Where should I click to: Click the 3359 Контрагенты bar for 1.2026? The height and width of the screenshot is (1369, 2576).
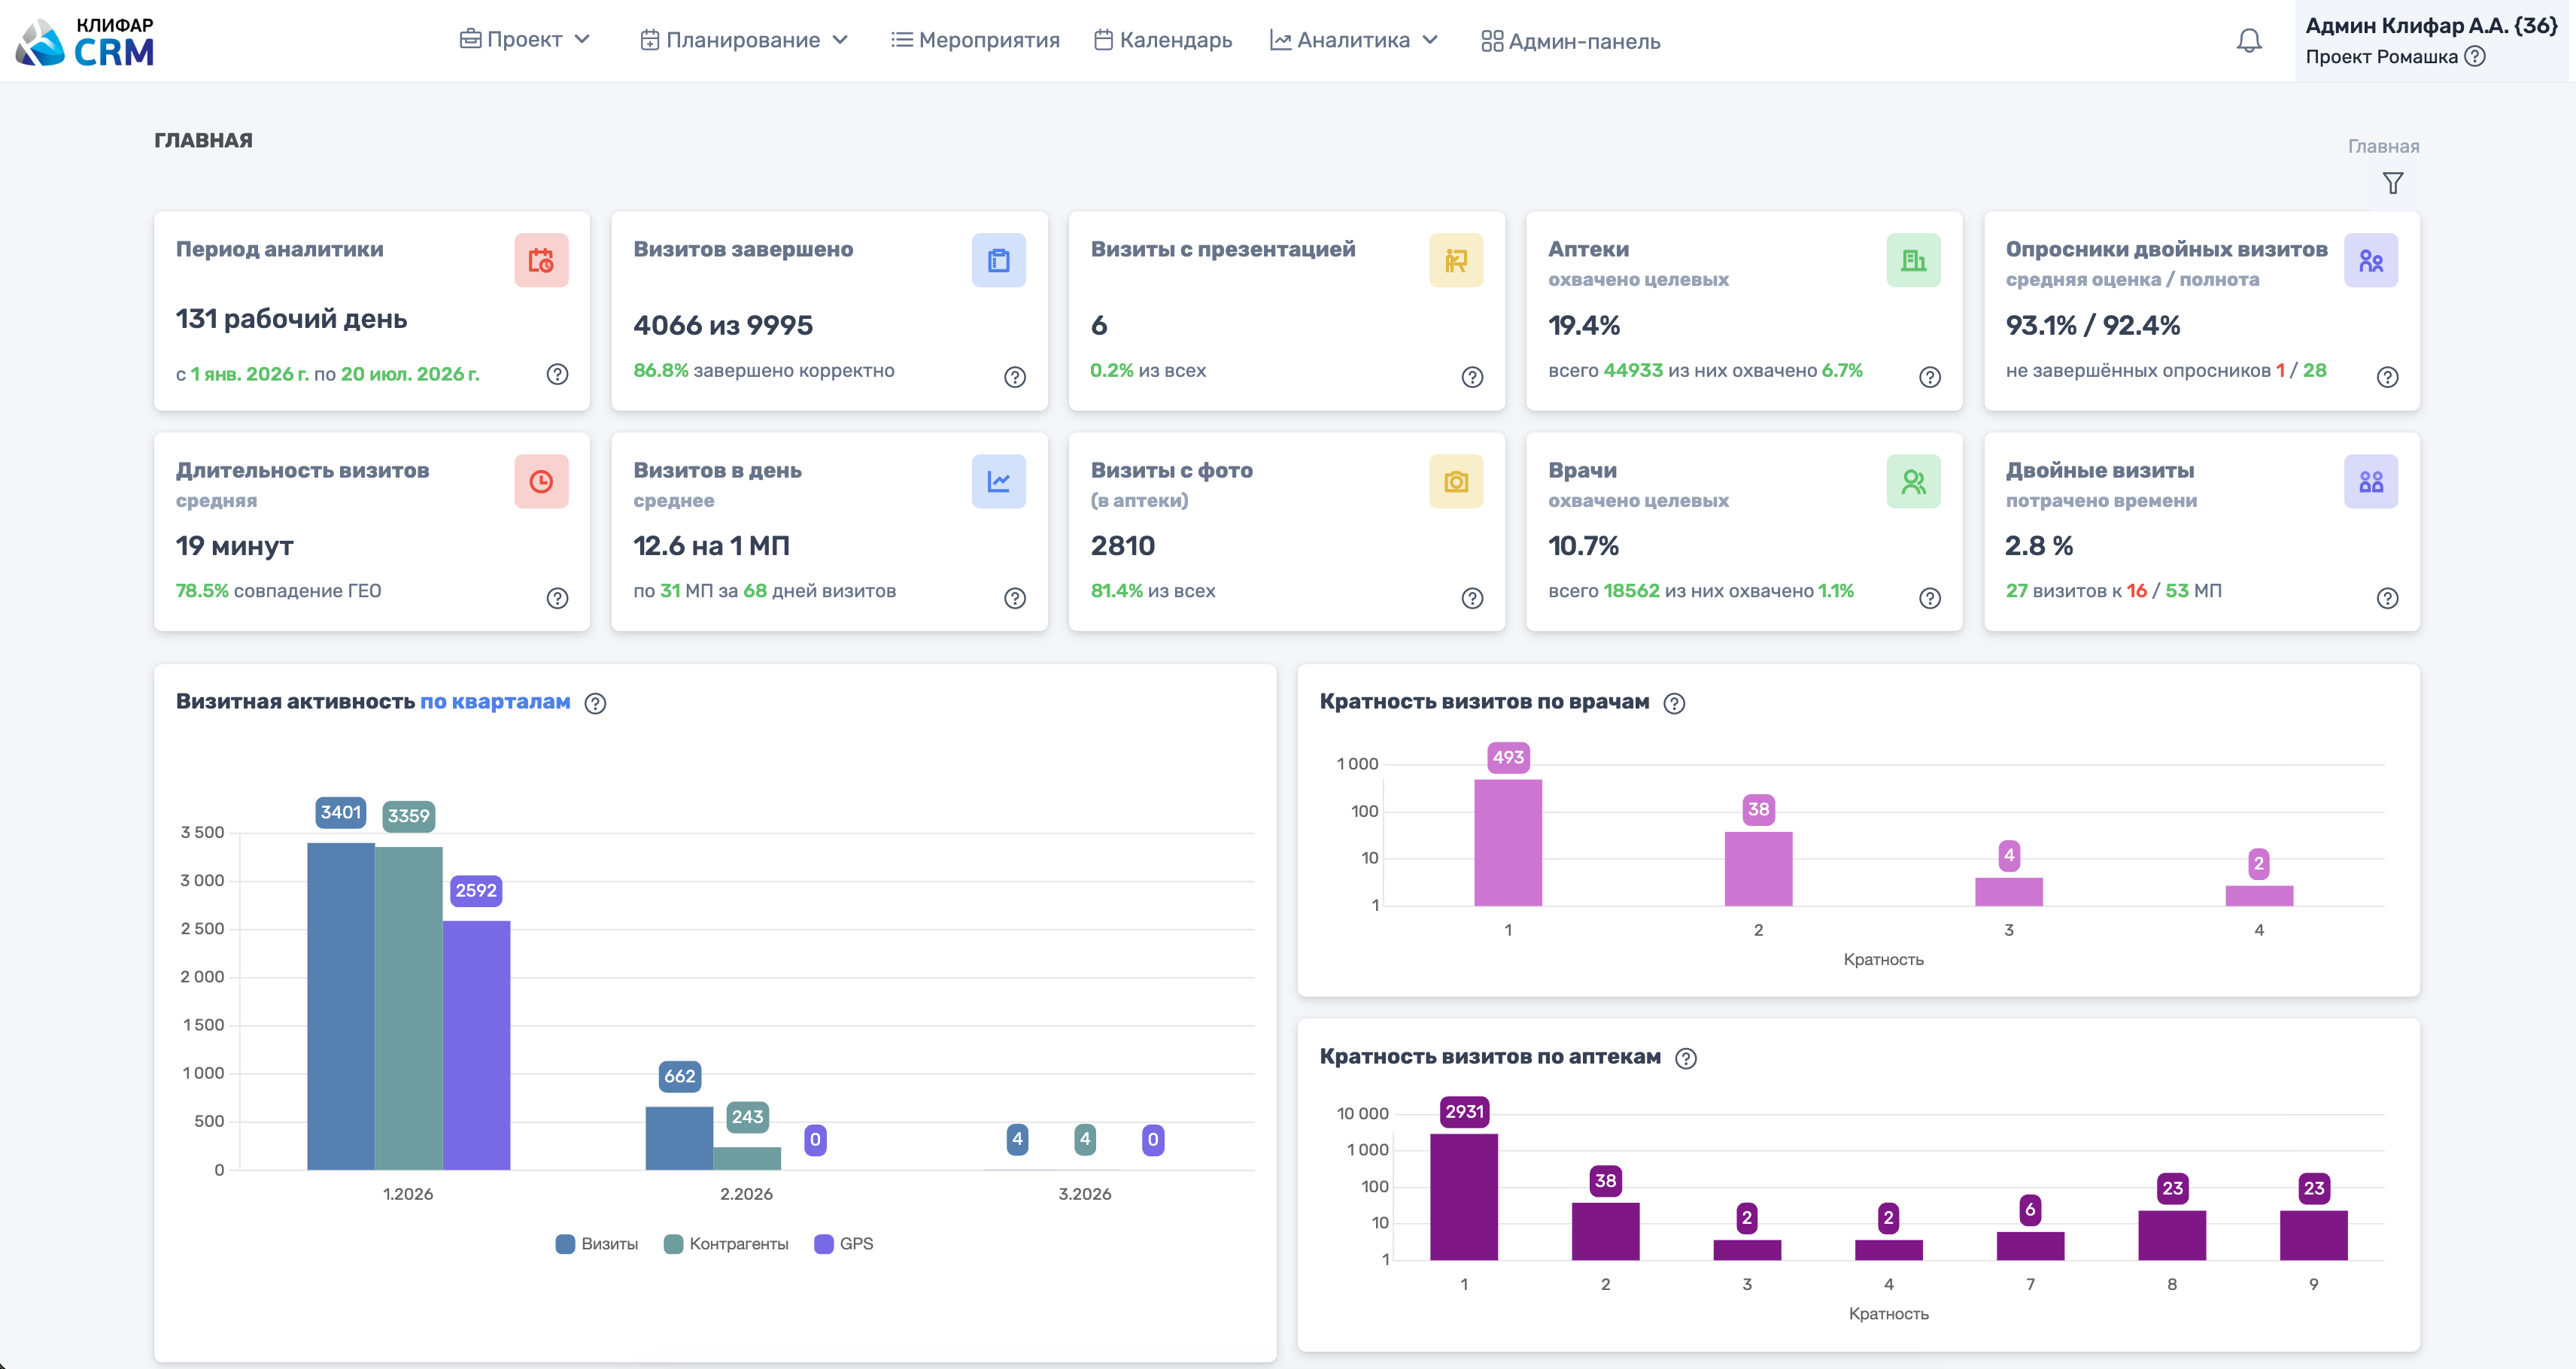tap(408, 1008)
